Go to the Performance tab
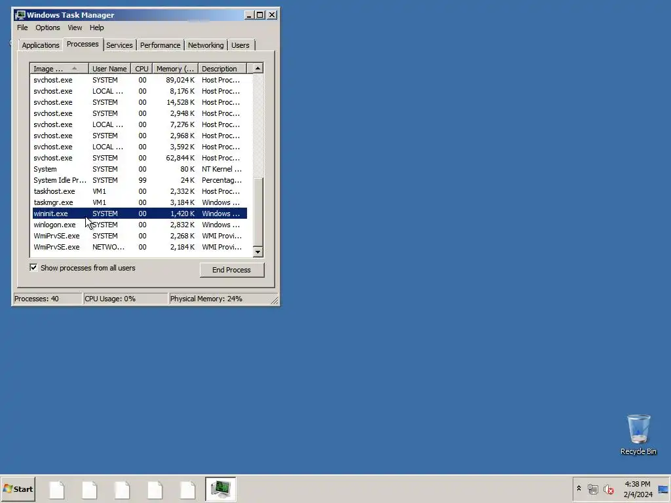671x503 pixels. (160, 45)
